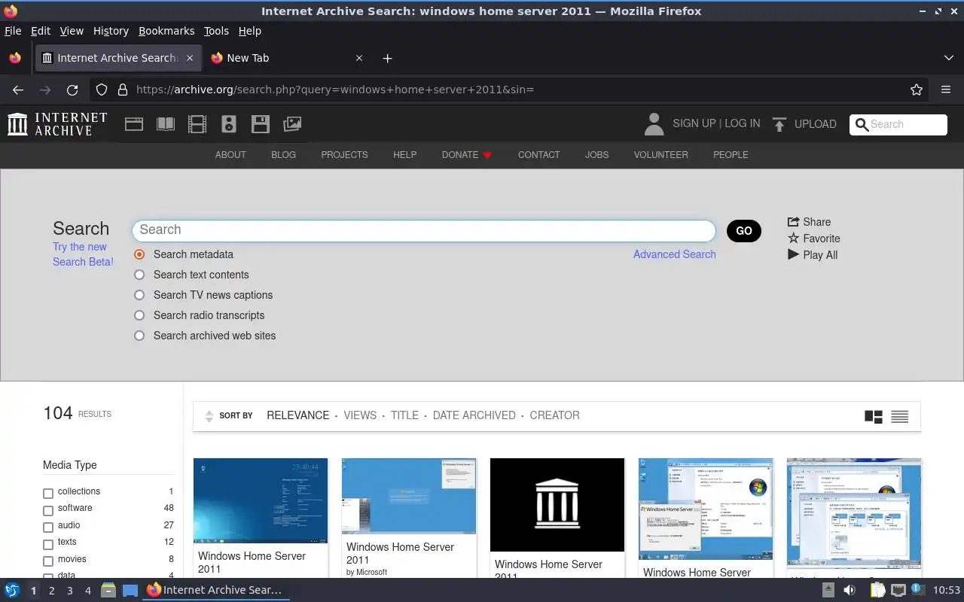Image resolution: width=964 pixels, height=602 pixels.
Task: Click the upload arrow icon
Action: coord(779,124)
